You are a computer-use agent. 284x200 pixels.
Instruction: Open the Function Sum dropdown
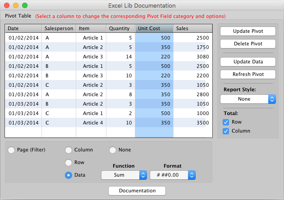(124, 175)
